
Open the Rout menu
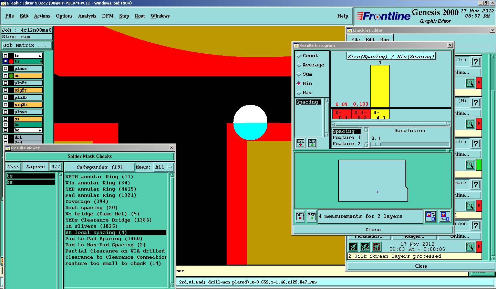(140, 16)
